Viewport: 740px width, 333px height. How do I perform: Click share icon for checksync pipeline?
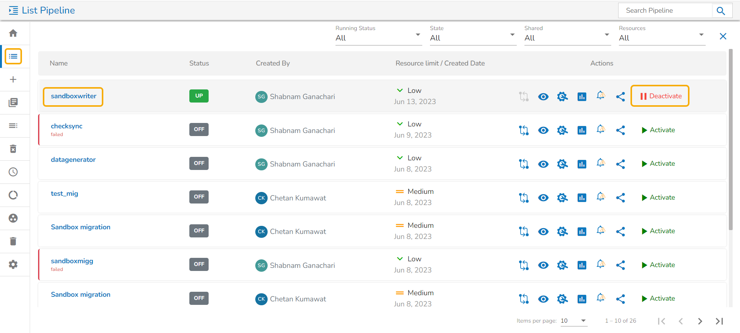(x=620, y=130)
